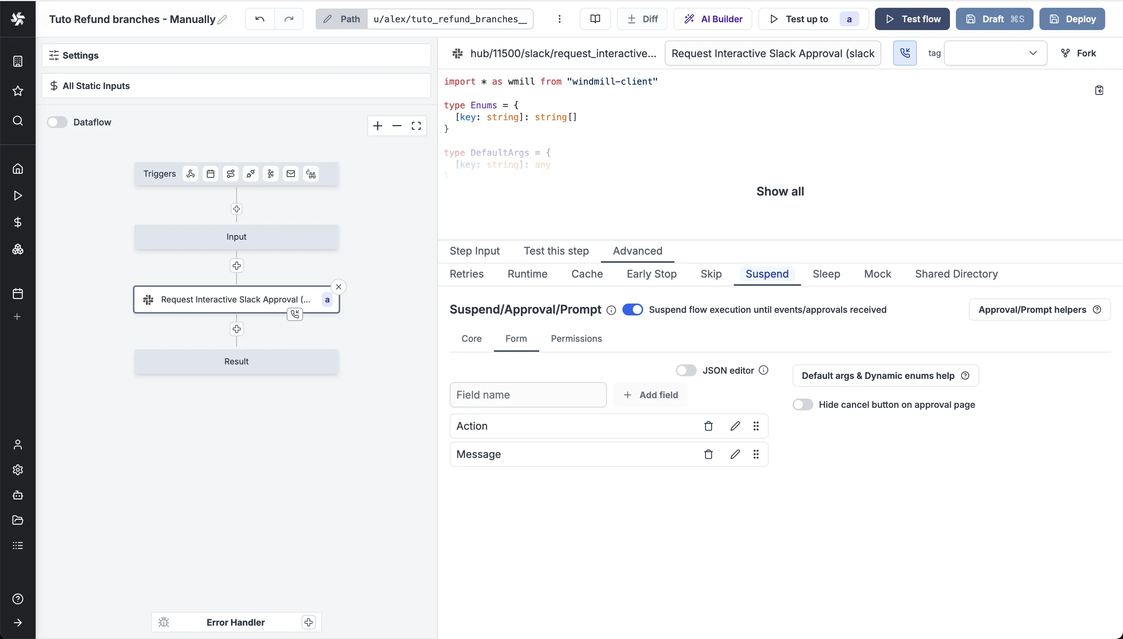Click the email trigger icon
Viewport: 1123px width, 639px height.
(291, 173)
